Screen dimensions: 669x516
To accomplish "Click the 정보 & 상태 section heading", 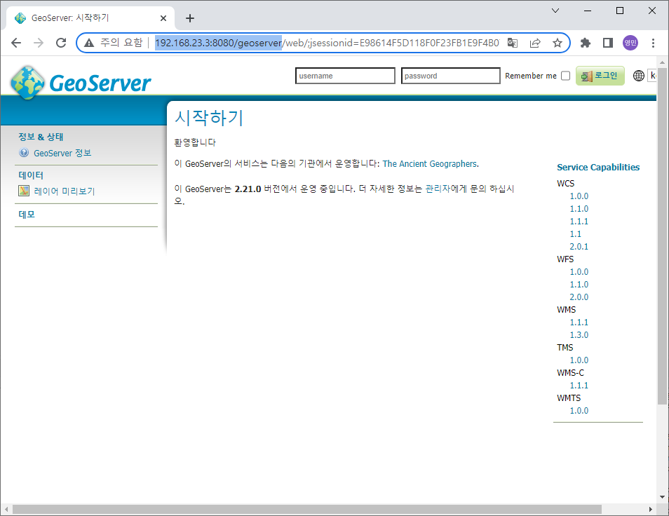I will pos(41,137).
